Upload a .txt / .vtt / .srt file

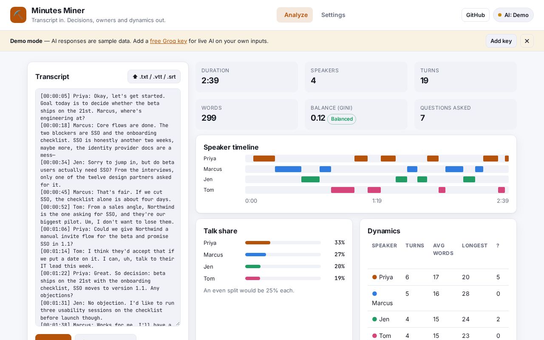(x=154, y=76)
